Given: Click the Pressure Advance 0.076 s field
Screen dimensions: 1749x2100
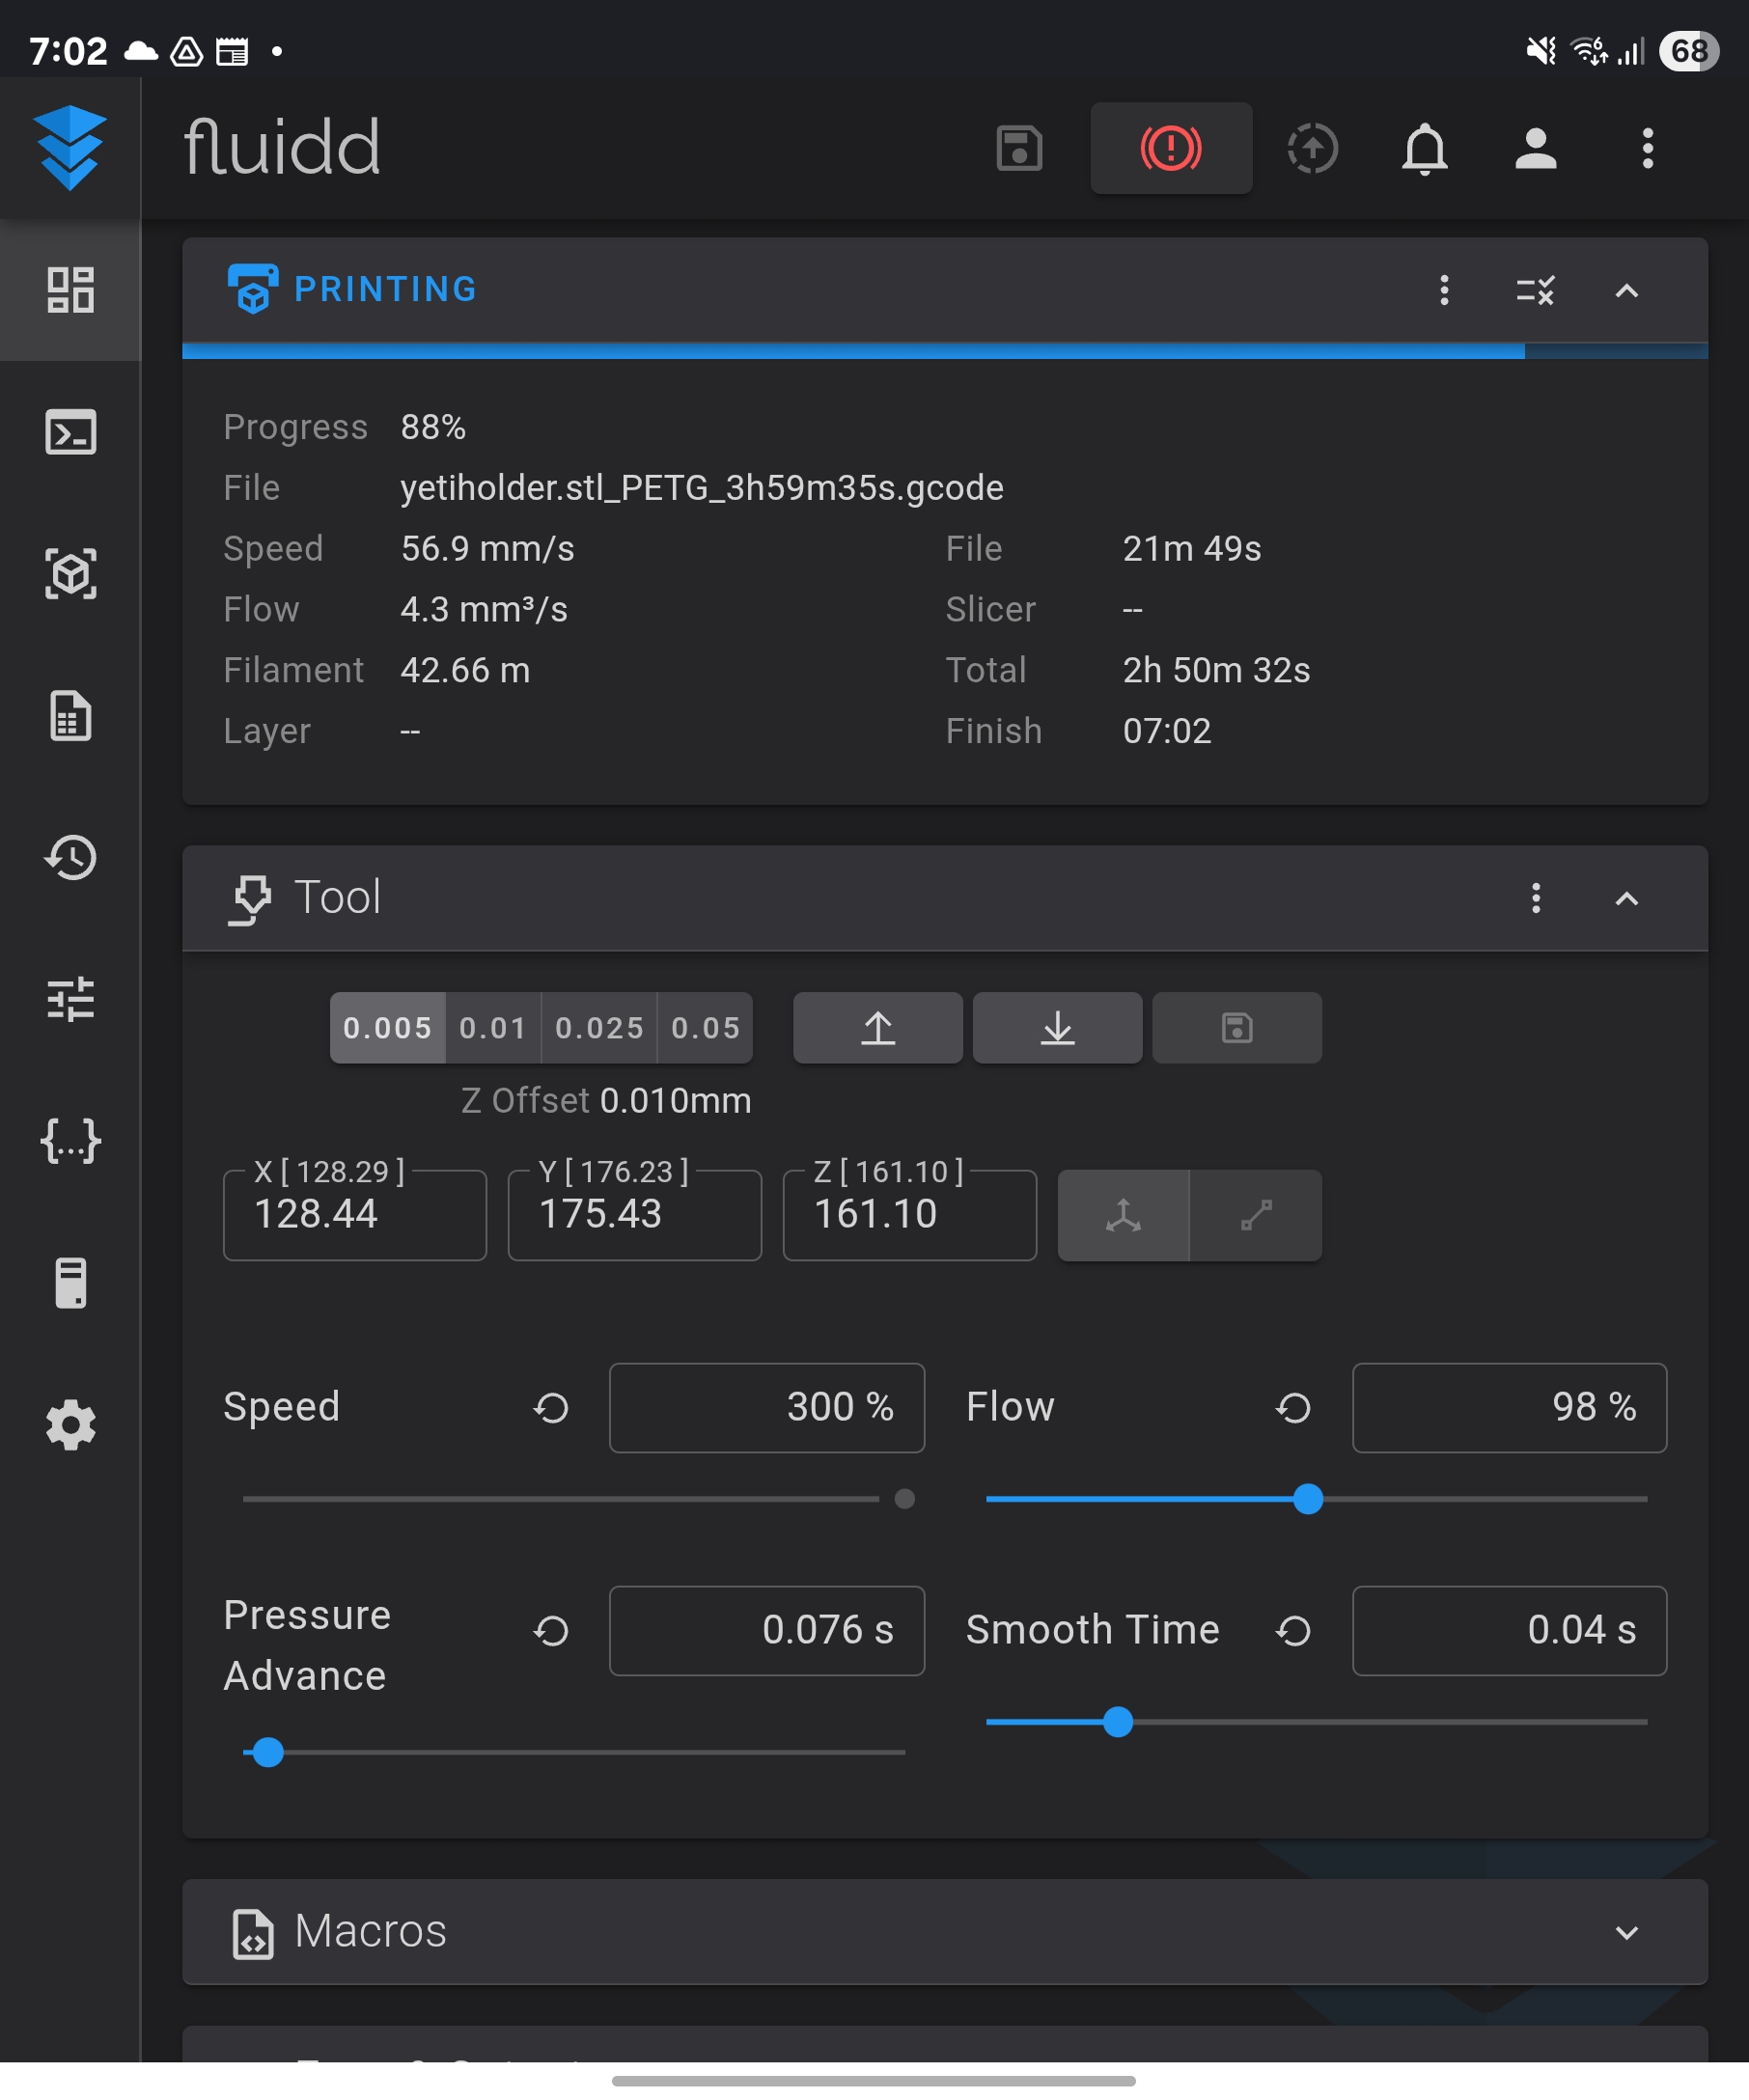Looking at the screenshot, I should click(x=767, y=1631).
